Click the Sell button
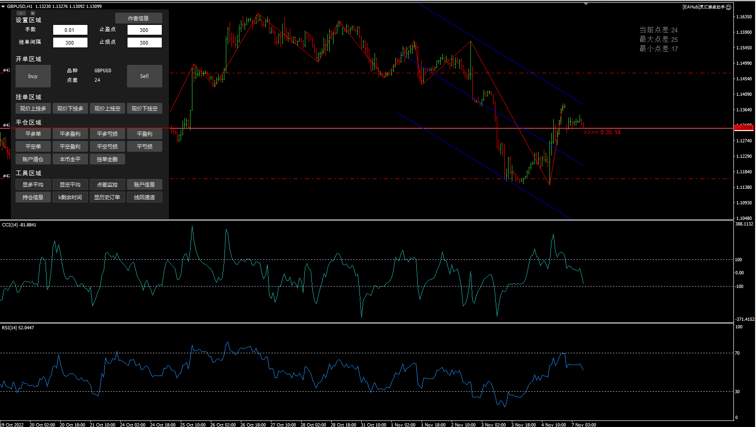This screenshot has height=427, width=756. coord(144,76)
